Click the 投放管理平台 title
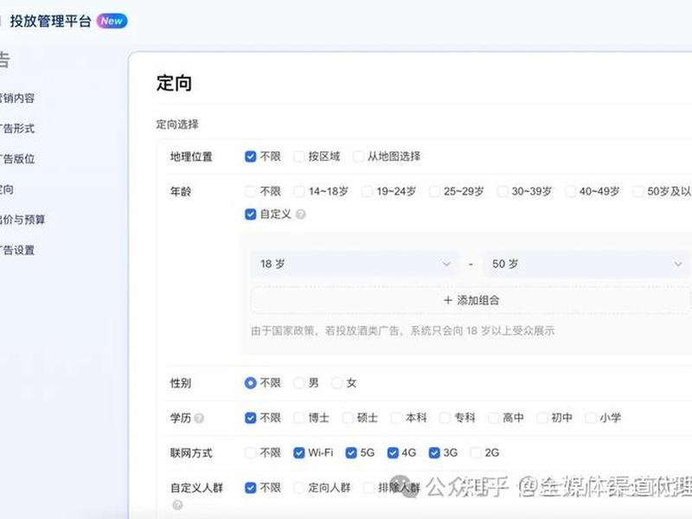This screenshot has width=692, height=519. [x=50, y=21]
